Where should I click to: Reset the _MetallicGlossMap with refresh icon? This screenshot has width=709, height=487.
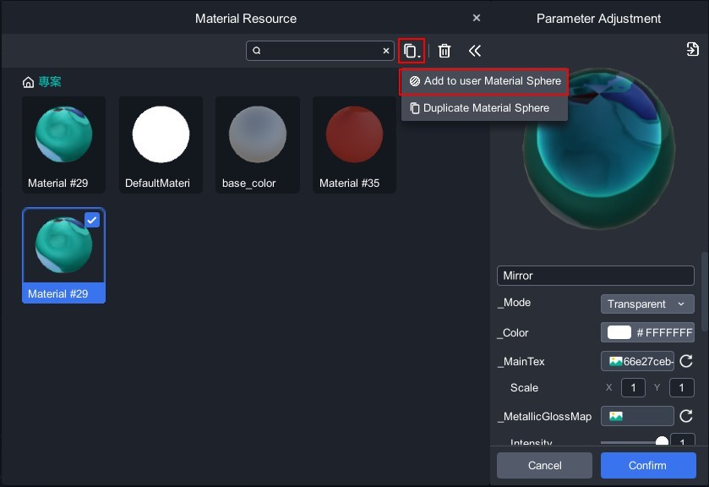[x=686, y=416]
